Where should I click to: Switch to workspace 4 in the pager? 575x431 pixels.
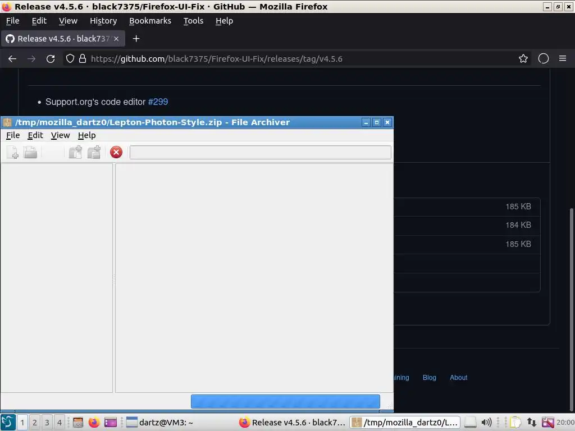pos(60,423)
